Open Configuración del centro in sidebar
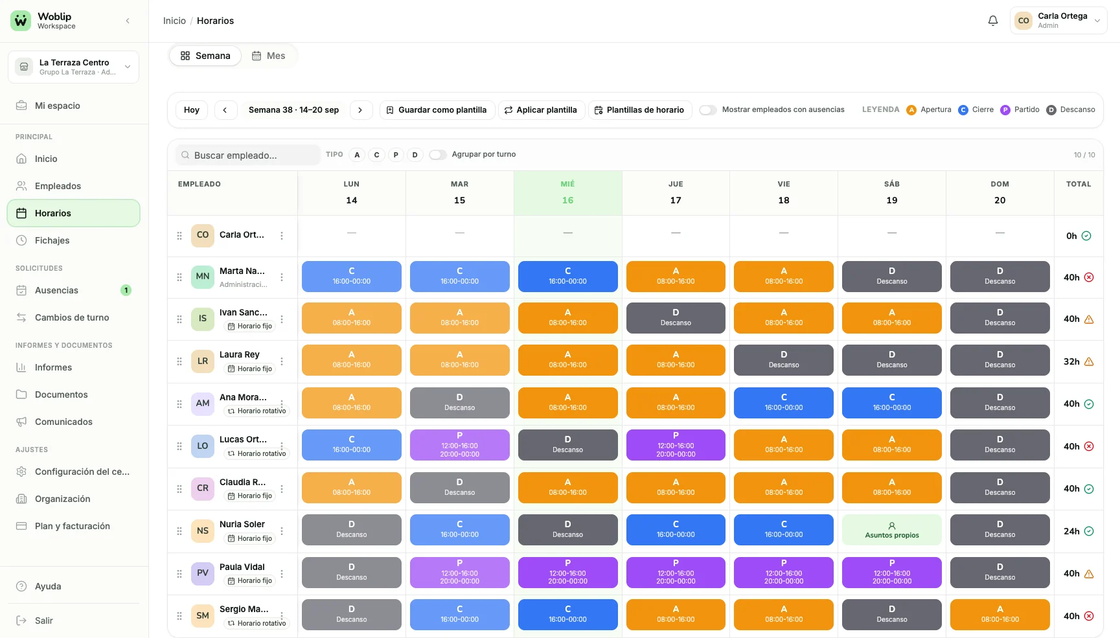 74,472
